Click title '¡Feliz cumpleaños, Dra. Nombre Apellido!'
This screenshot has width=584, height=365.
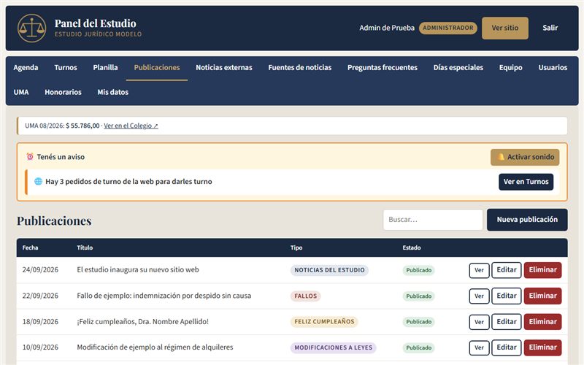142,321
